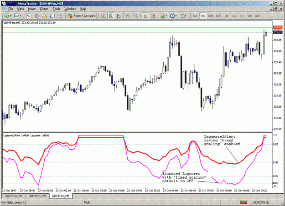Image resolution: width=285 pixels, height=206 pixels.
Task: Click the red 234.03 ask price label
Action: click(x=278, y=27)
